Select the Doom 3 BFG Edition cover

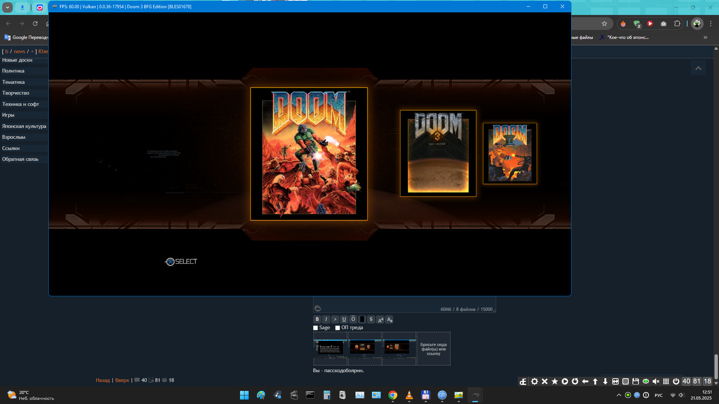coord(438,153)
